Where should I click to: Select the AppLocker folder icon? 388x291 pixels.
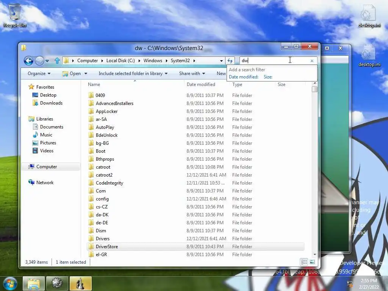(x=91, y=111)
